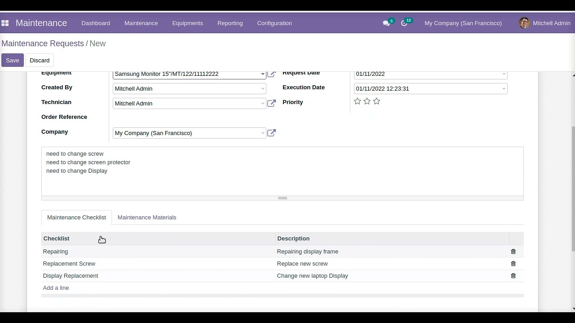Click 'need to change Display' line

coord(77,171)
